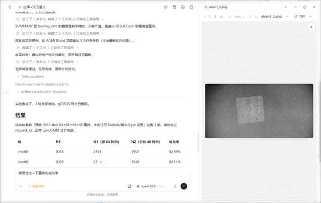Image resolution: width=321 pixels, height=203 pixels.
Task: Download the previewed image
Action: click(x=311, y=27)
